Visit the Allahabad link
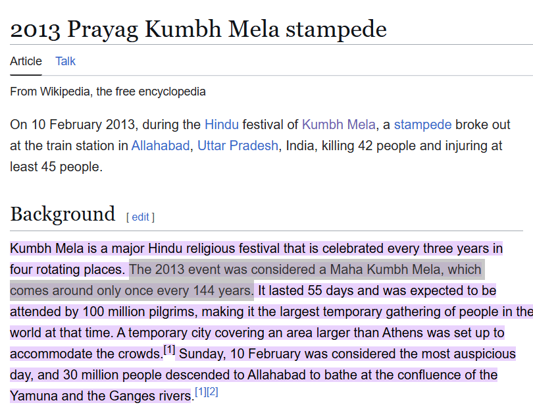The width and height of the screenshot is (533, 409). 161,146
